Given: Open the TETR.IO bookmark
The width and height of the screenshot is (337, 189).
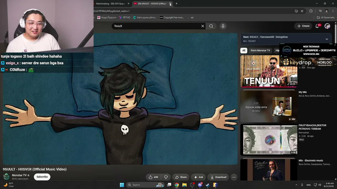Looking at the screenshot, I should [x=125, y=18].
